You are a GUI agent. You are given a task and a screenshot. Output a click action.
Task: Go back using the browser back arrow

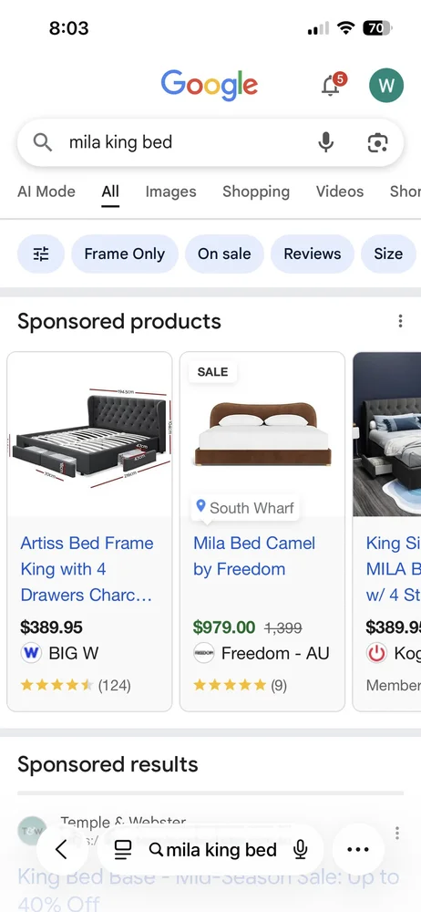(x=62, y=850)
